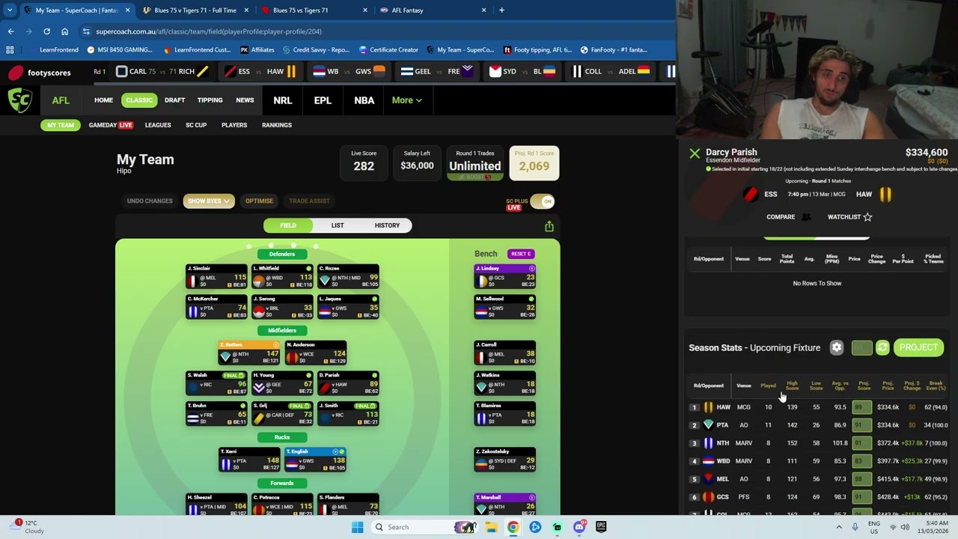Open a new browser tab
The width and height of the screenshot is (958, 539).
click(x=501, y=10)
